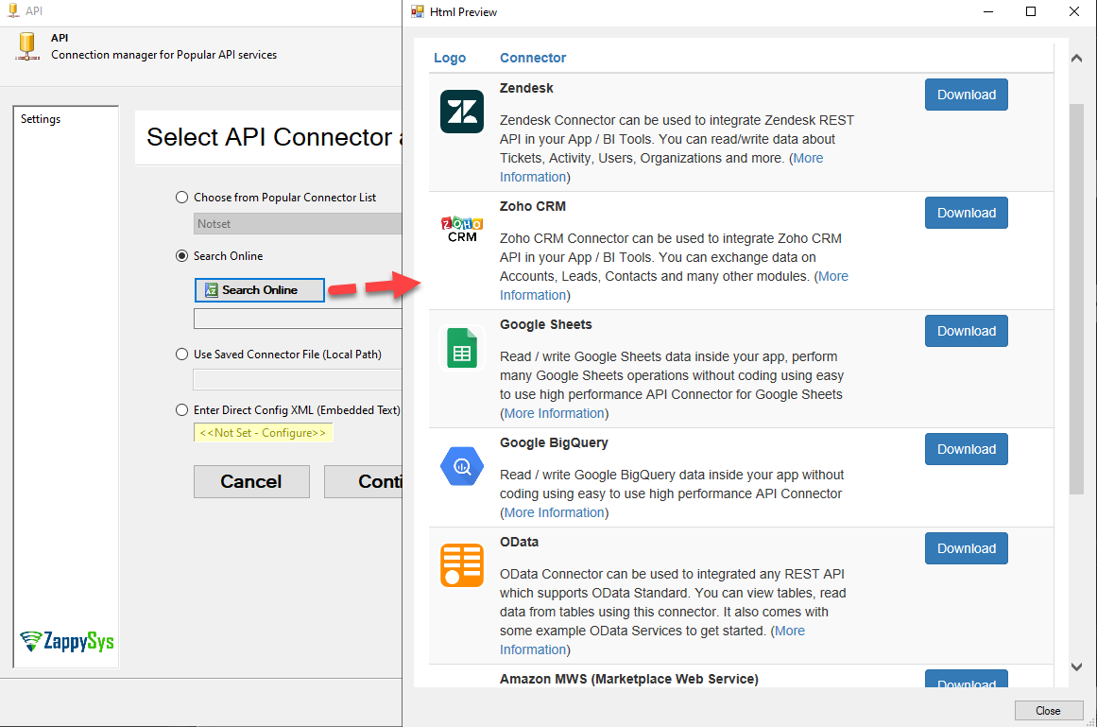Click the Search Online button

(x=260, y=289)
